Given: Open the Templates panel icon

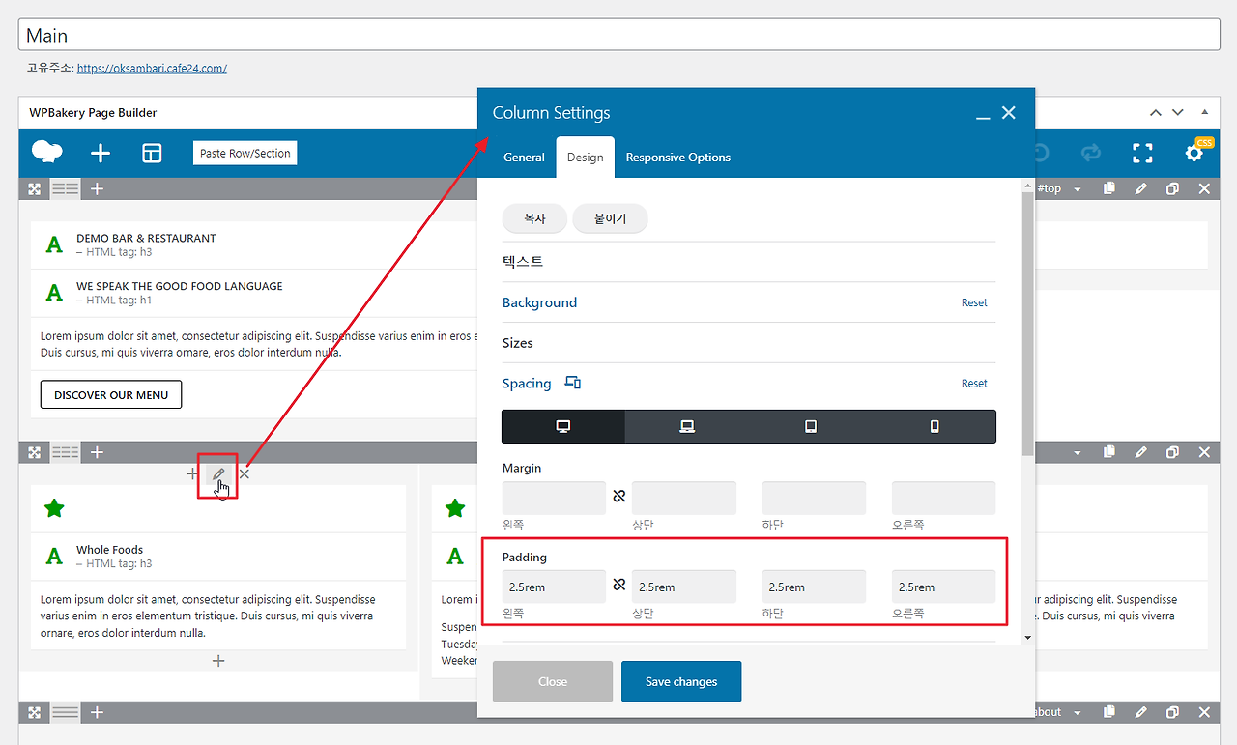Looking at the screenshot, I should point(152,153).
